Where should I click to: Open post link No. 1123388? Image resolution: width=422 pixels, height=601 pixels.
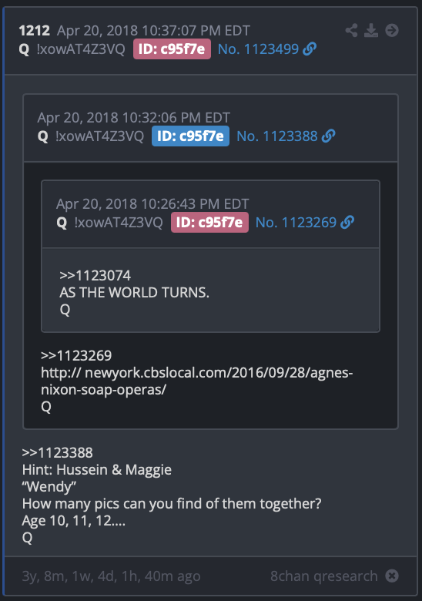277,136
